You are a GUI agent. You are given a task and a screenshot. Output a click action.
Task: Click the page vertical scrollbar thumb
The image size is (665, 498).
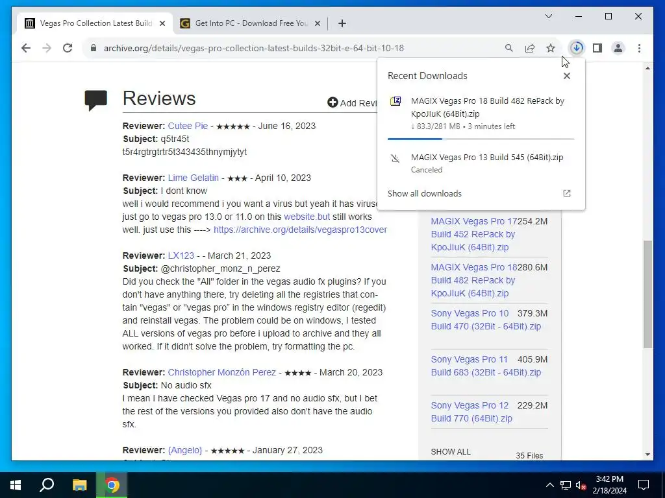tap(647, 294)
